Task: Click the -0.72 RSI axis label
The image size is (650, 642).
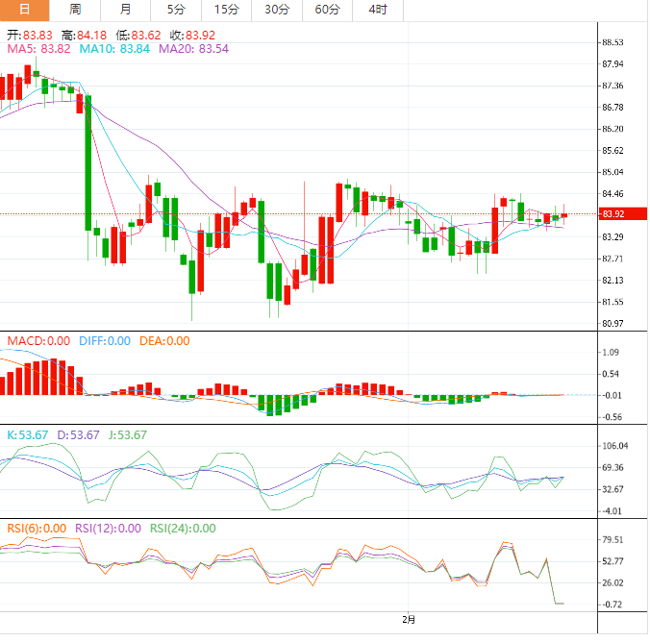Action: click(612, 605)
